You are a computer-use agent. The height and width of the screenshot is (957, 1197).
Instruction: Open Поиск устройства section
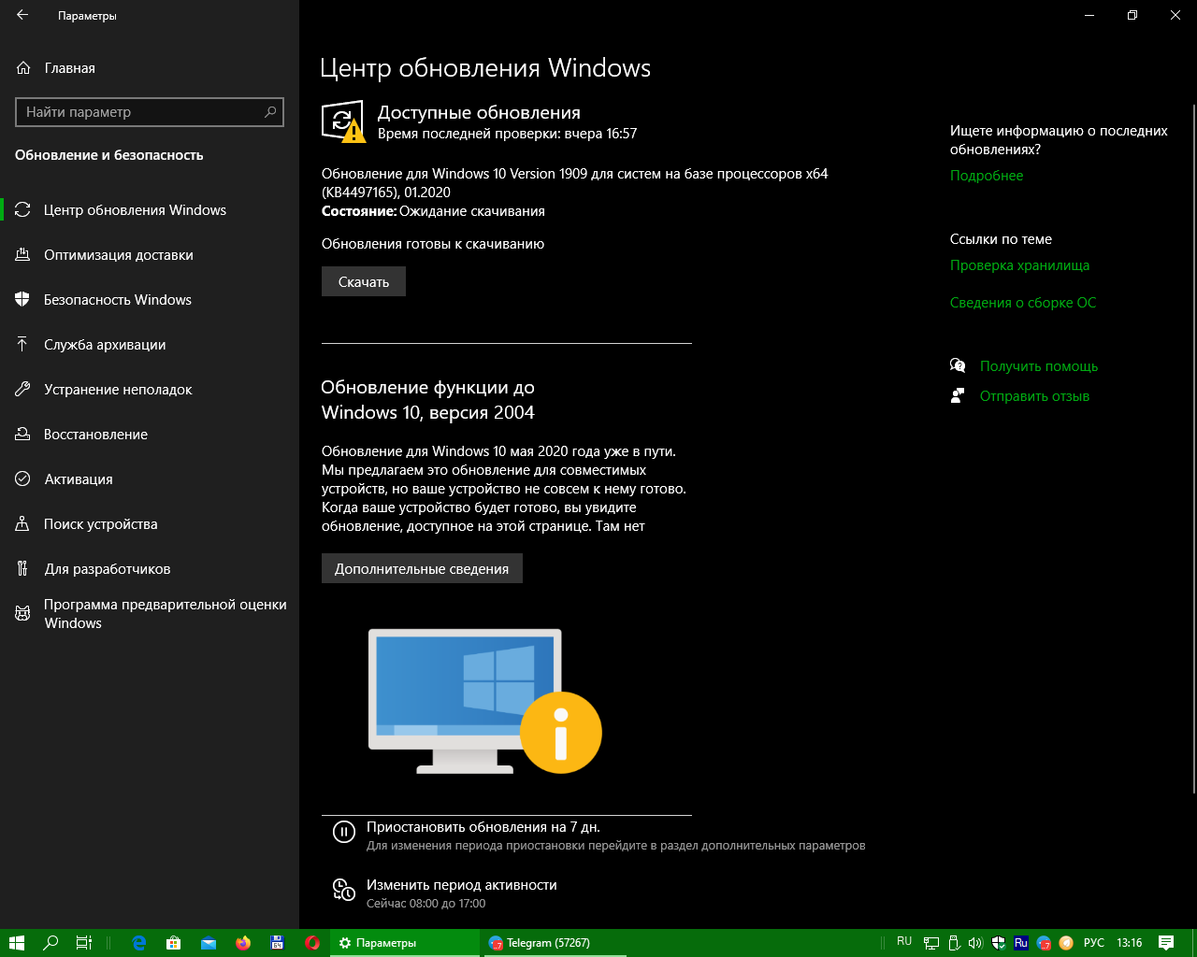pyautogui.click(x=150, y=524)
